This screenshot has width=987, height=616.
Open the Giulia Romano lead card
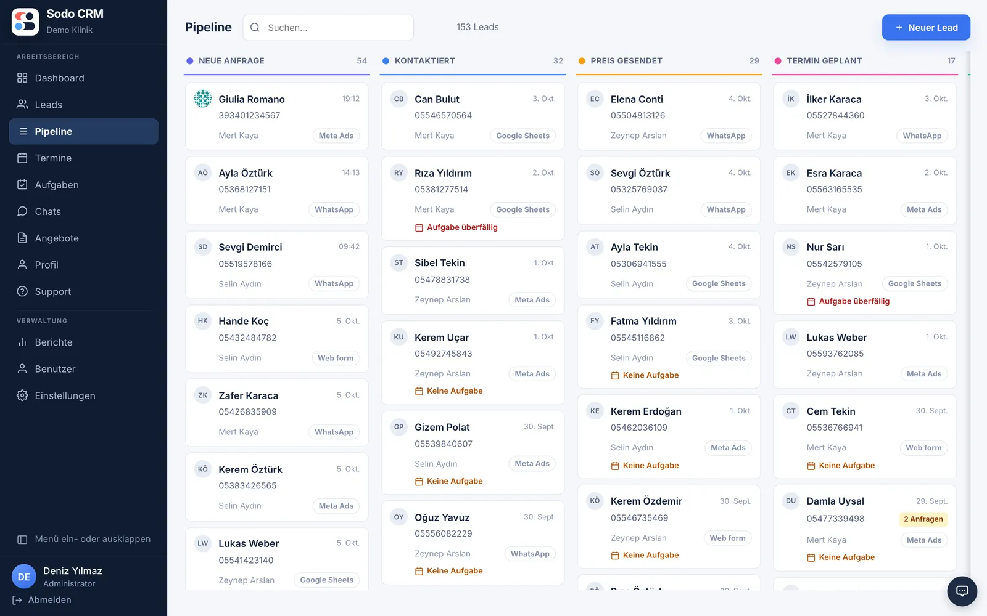tap(277, 116)
